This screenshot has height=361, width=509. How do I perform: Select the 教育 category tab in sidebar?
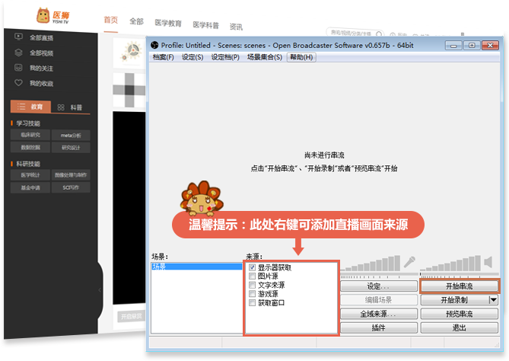(x=31, y=107)
